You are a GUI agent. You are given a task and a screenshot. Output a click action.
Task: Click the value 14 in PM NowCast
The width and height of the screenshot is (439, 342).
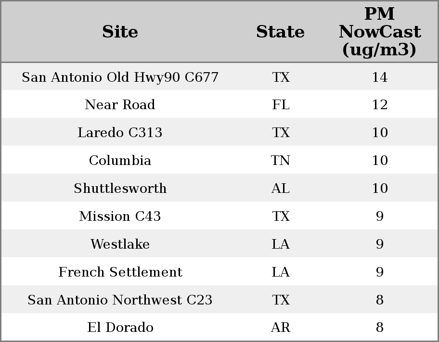tap(380, 77)
